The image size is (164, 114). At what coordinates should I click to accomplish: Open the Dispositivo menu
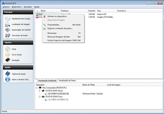17,7
